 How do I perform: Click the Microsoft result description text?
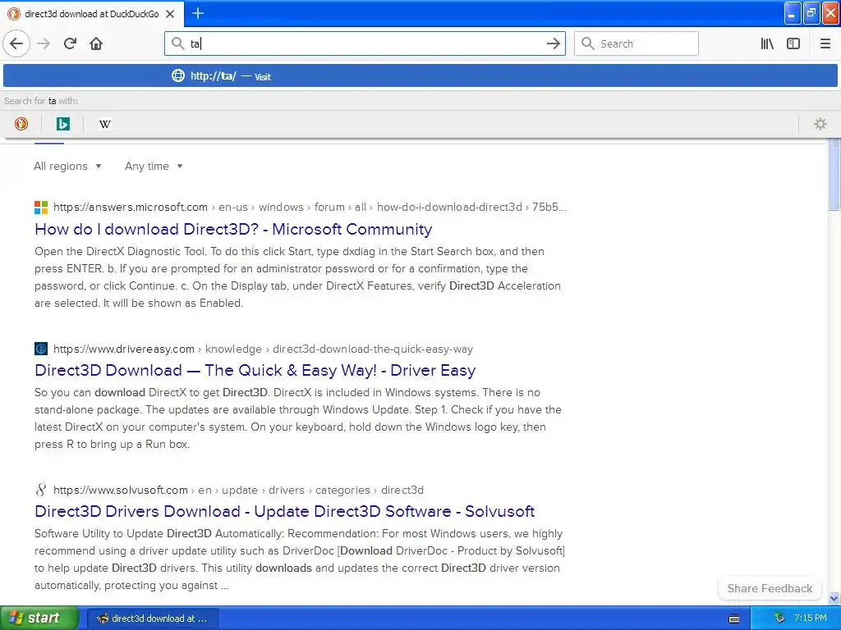297,277
